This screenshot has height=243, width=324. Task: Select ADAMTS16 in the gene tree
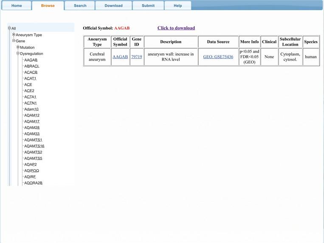(x=34, y=146)
